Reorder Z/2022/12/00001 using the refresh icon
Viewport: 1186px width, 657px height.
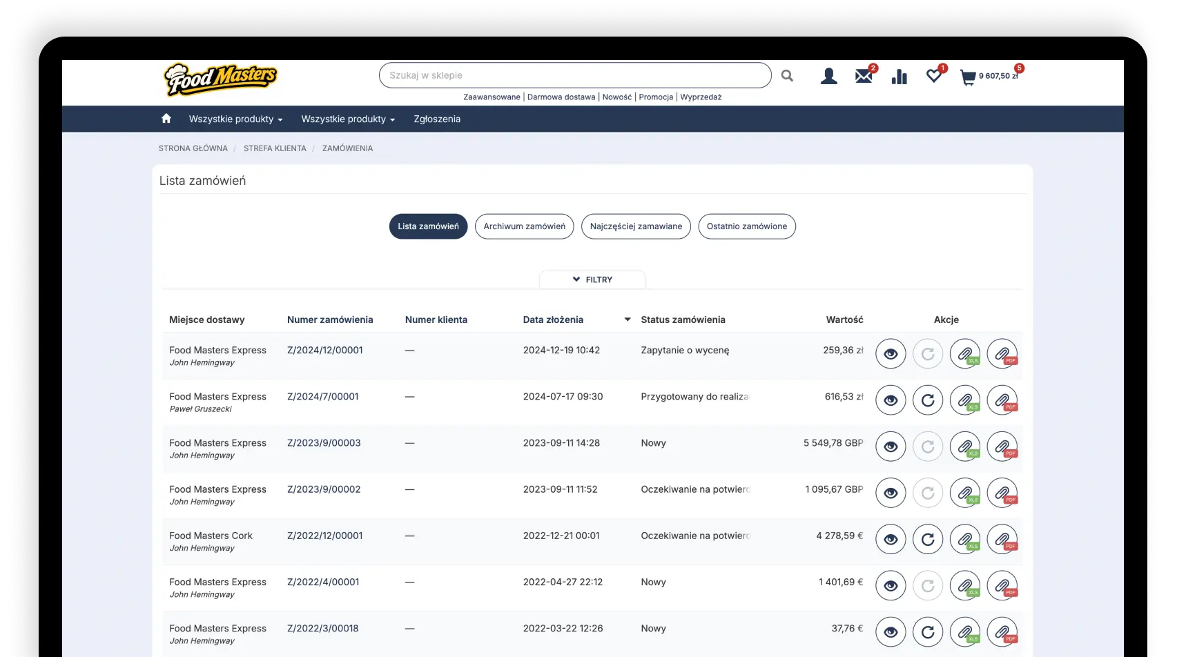pos(927,539)
